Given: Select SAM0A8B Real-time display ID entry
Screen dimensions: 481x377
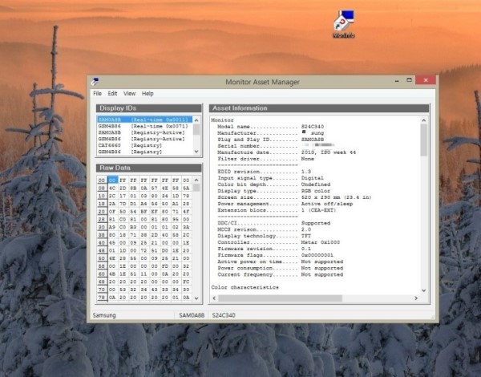Looking at the screenshot, I should [x=144, y=120].
